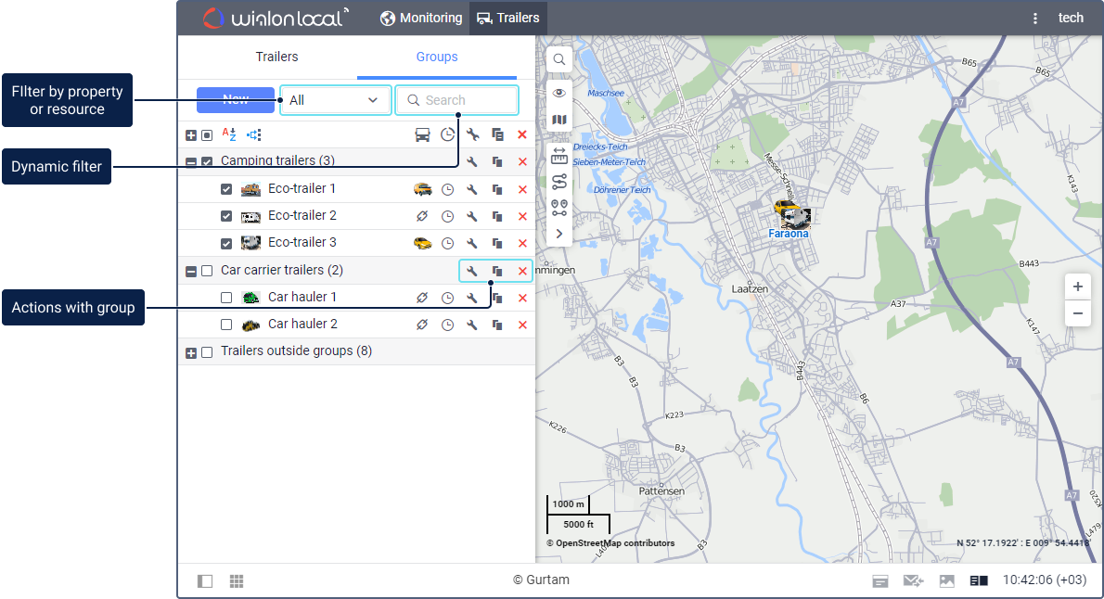Sort the list alphabetically with A-Z icon

[x=230, y=134]
